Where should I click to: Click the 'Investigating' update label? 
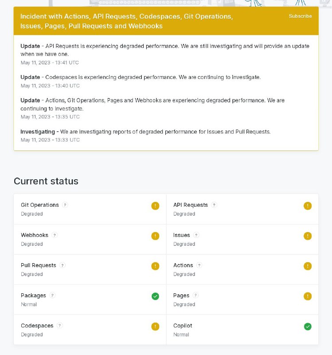(x=38, y=132)
